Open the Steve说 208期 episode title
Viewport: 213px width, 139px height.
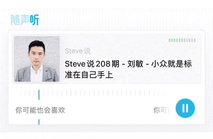pos(128,69)
